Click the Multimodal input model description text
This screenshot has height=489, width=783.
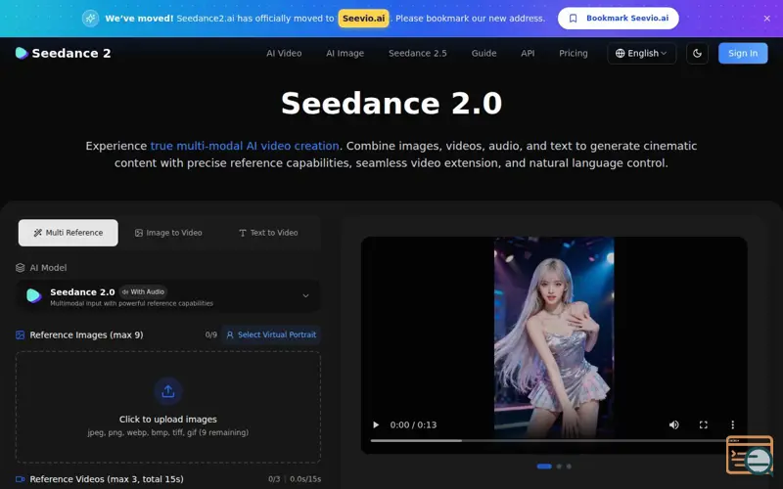pos(131,303)
